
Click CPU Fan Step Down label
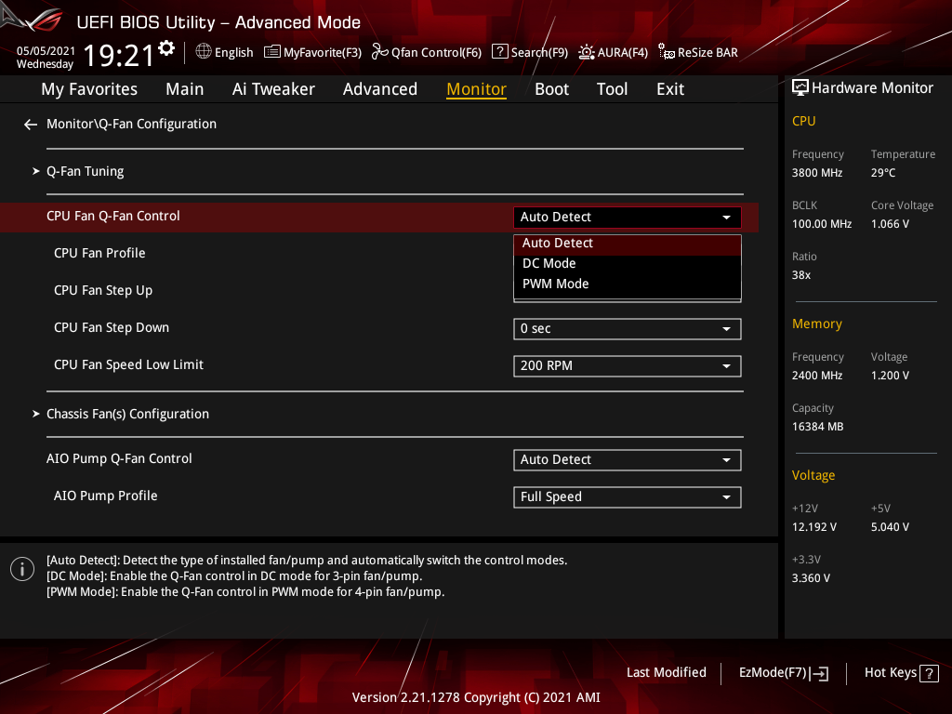coord(112,328)
